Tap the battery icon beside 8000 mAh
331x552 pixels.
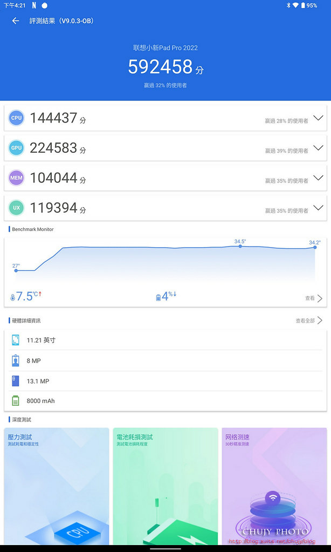click(x=16, y=400)
